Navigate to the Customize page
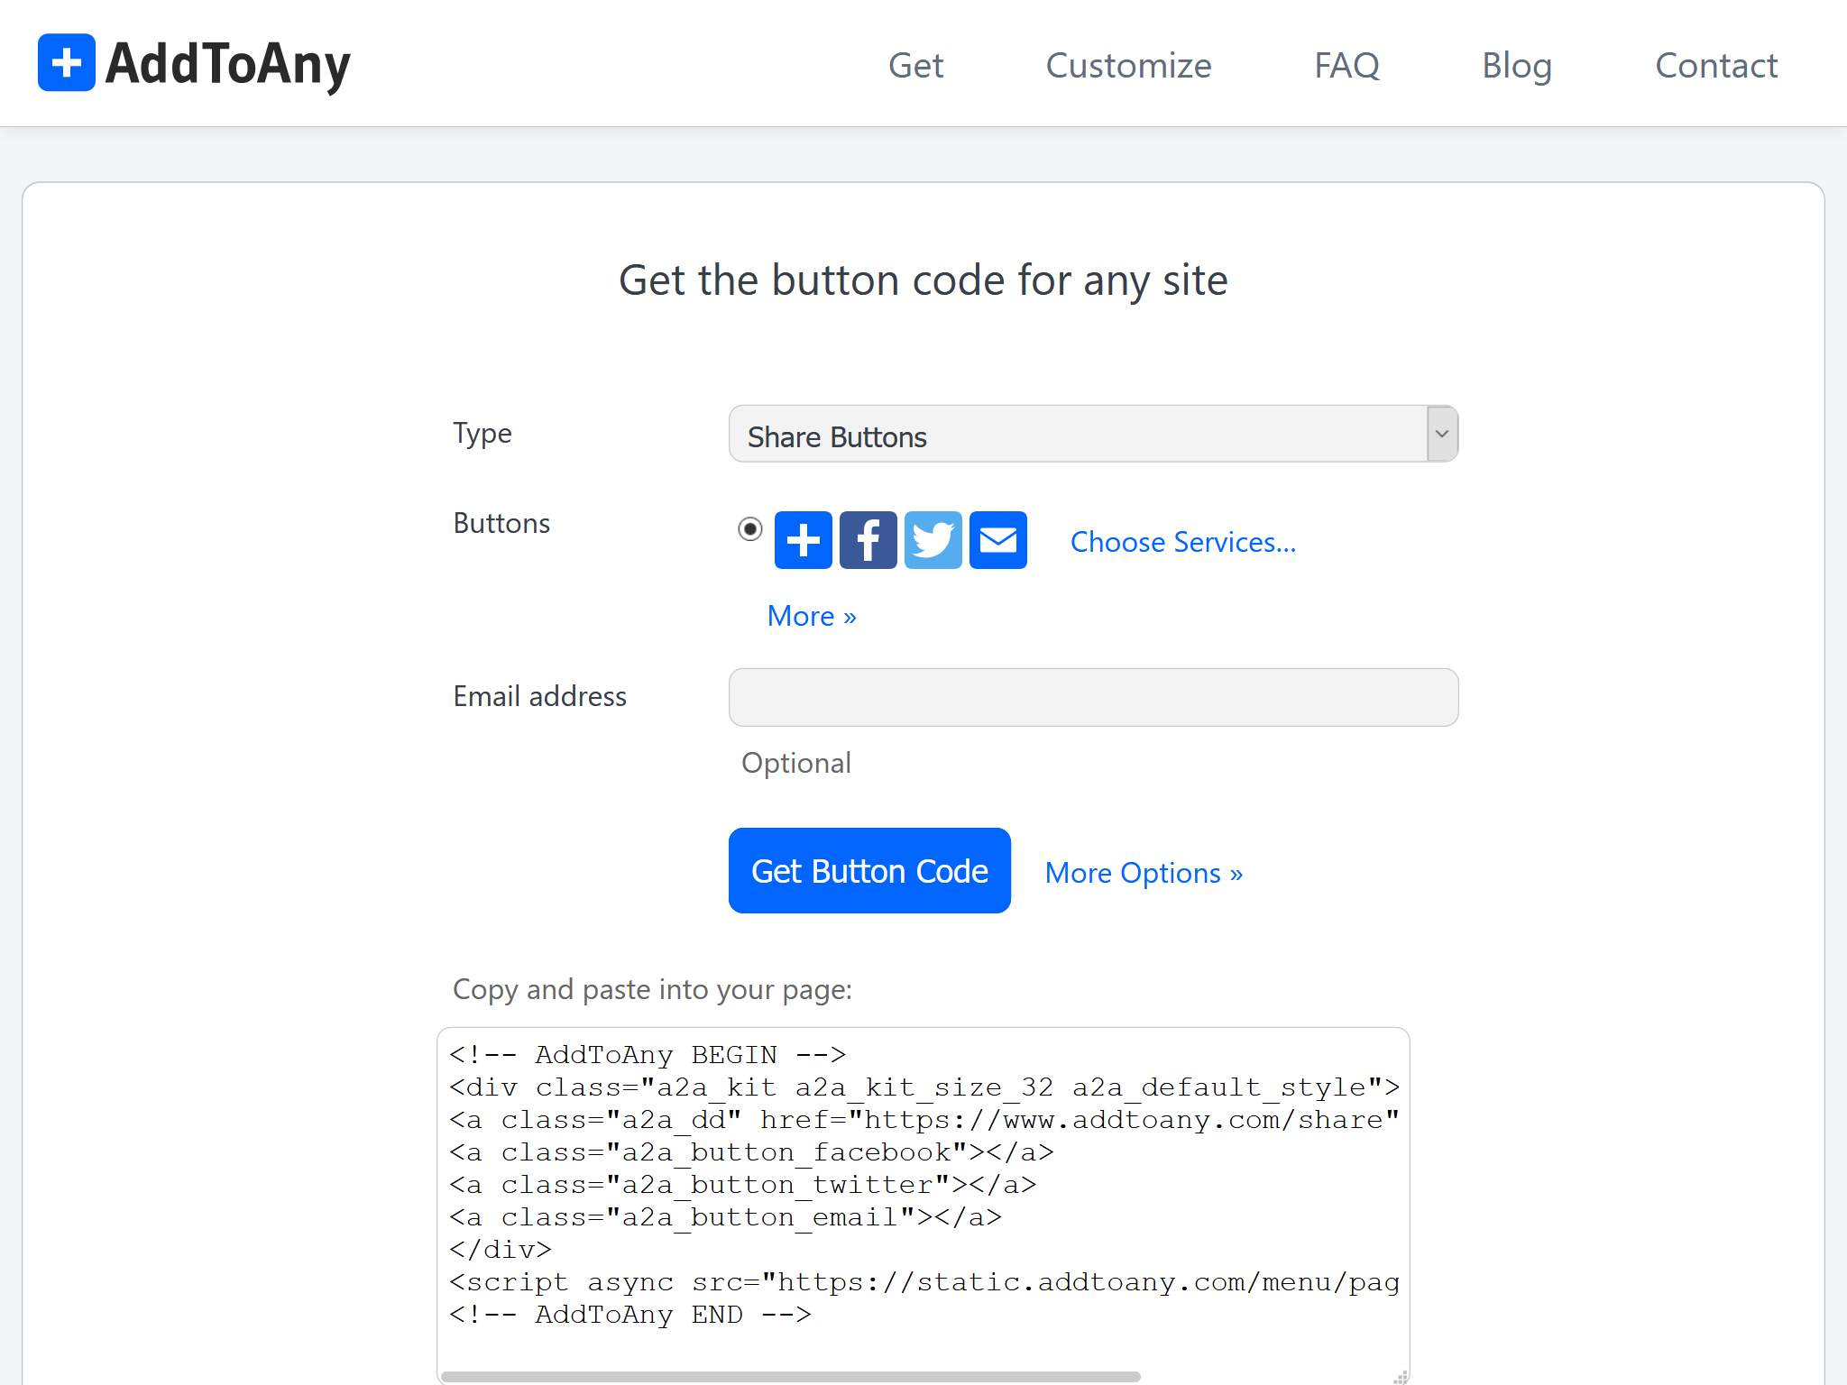The height and width of the screenshot is (1385, 1847). (x=1128, y=64)
